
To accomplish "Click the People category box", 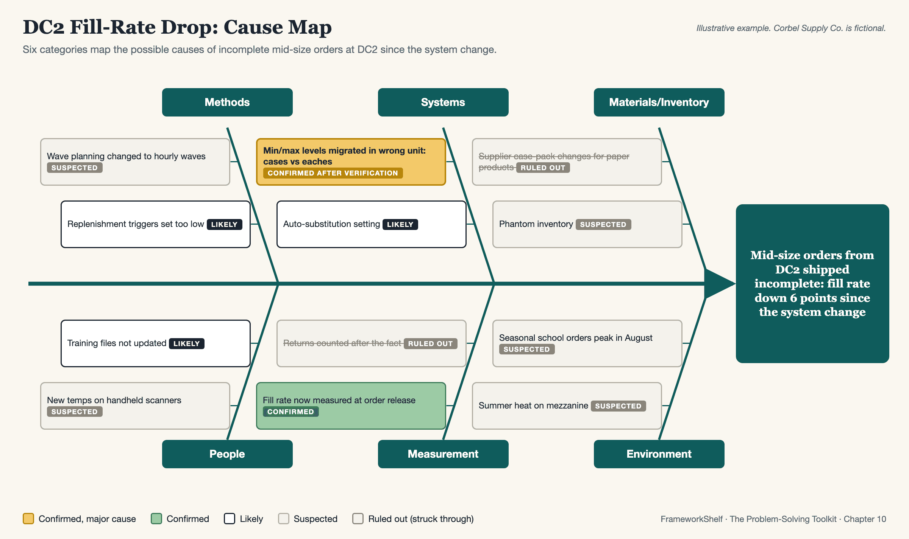I will point(227,454).
